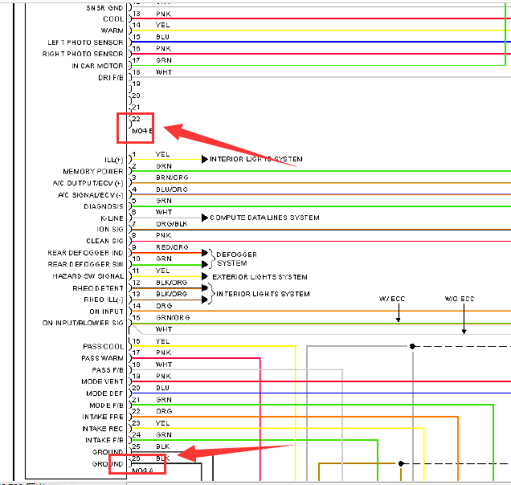Click the EXTERIOR LIGHTS SYSTEM reference
Screen dimensions: 511x485
(x=260, y=277)
